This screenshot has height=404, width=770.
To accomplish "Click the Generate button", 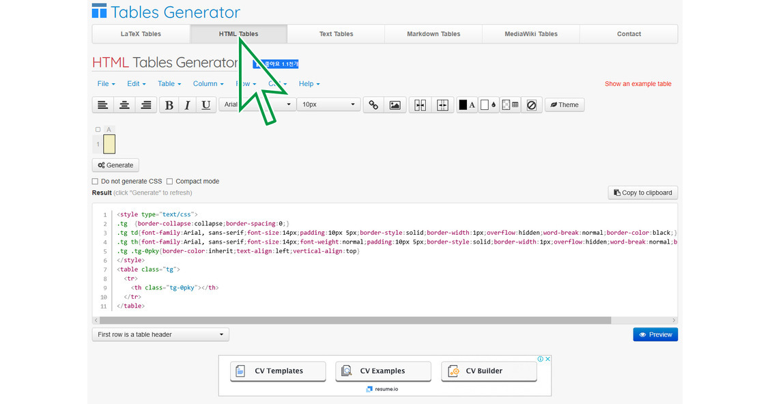I will coord(115,165).
